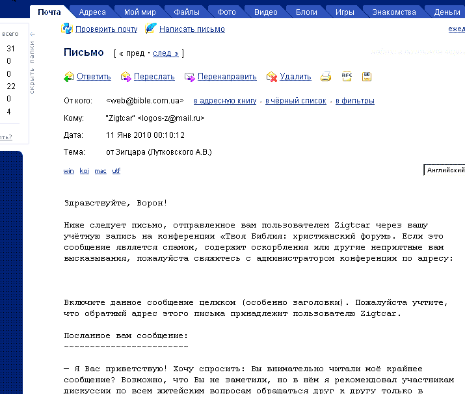
Task: Select koi encoding link
Action: (85, 171)
